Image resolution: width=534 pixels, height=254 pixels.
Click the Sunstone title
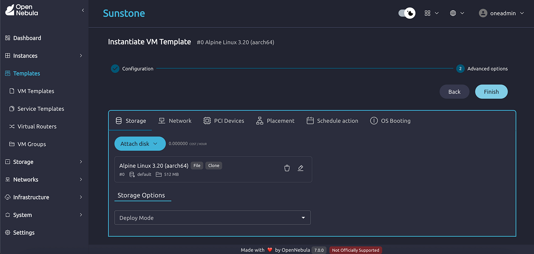coord(124,13)
